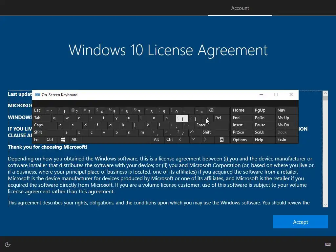
Task: Click the Fade key
Action: coord(287,140)
